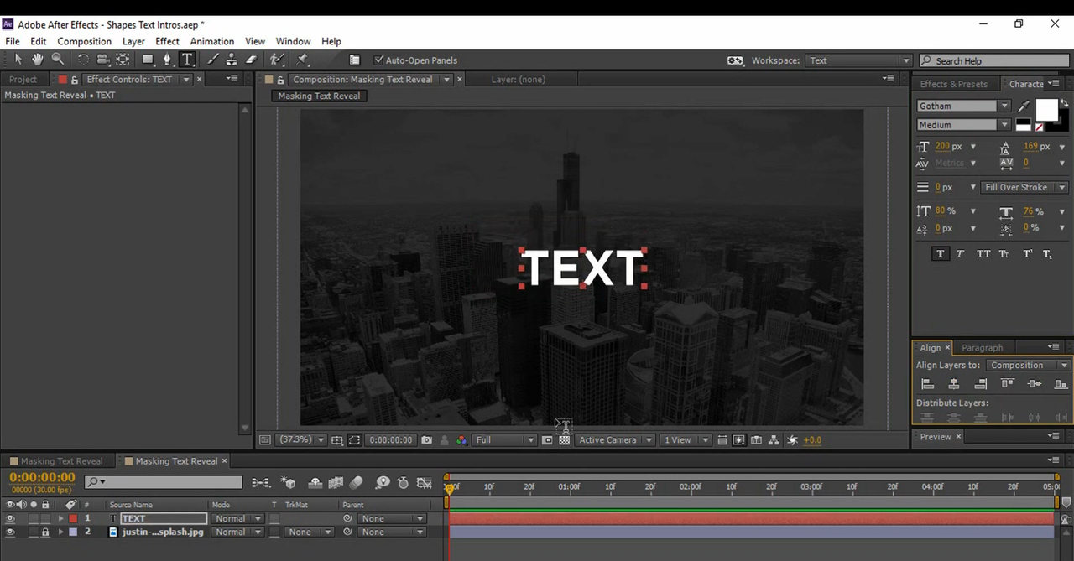Toggle Small Caps text style
Screen dimensions: 1074x561
[x=1004, y=253]
